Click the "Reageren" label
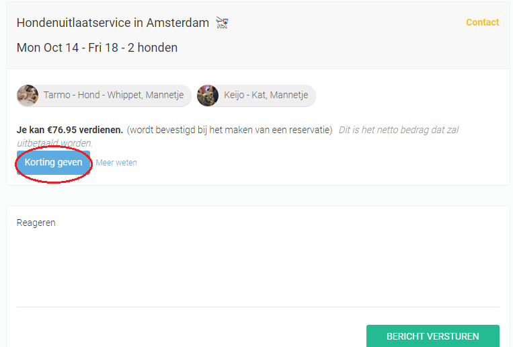Screen dimensions: 513x347 click(36, 223)
